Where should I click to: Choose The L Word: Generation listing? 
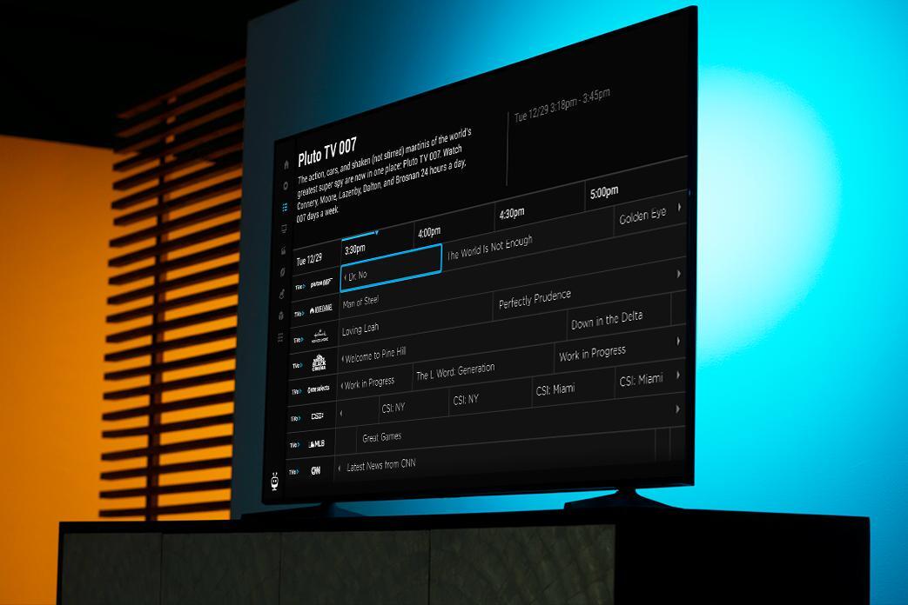click(x=454, y=371)
